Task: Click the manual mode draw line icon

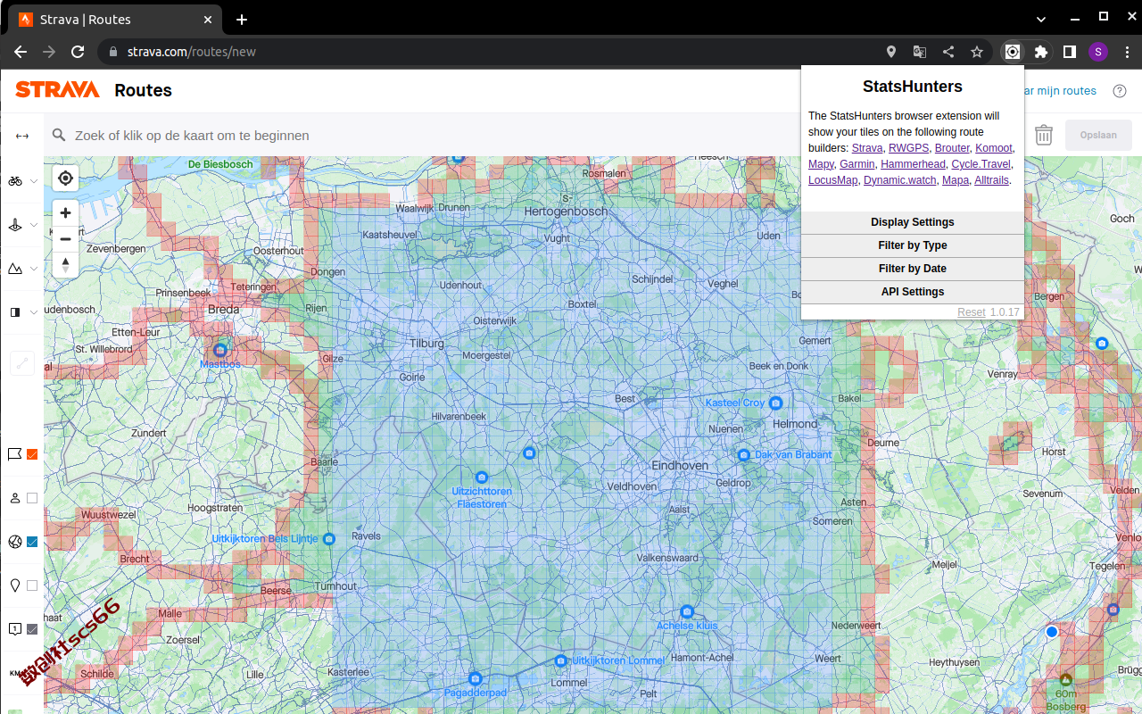Action: coord(22,363)
